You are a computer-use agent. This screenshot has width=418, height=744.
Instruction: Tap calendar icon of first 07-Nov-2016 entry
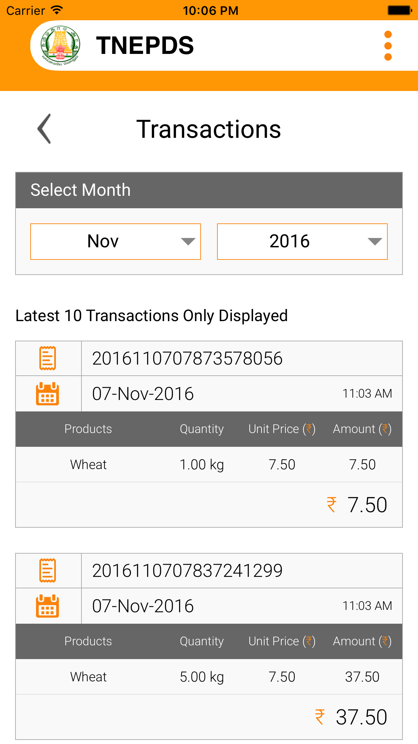[48, 394]
